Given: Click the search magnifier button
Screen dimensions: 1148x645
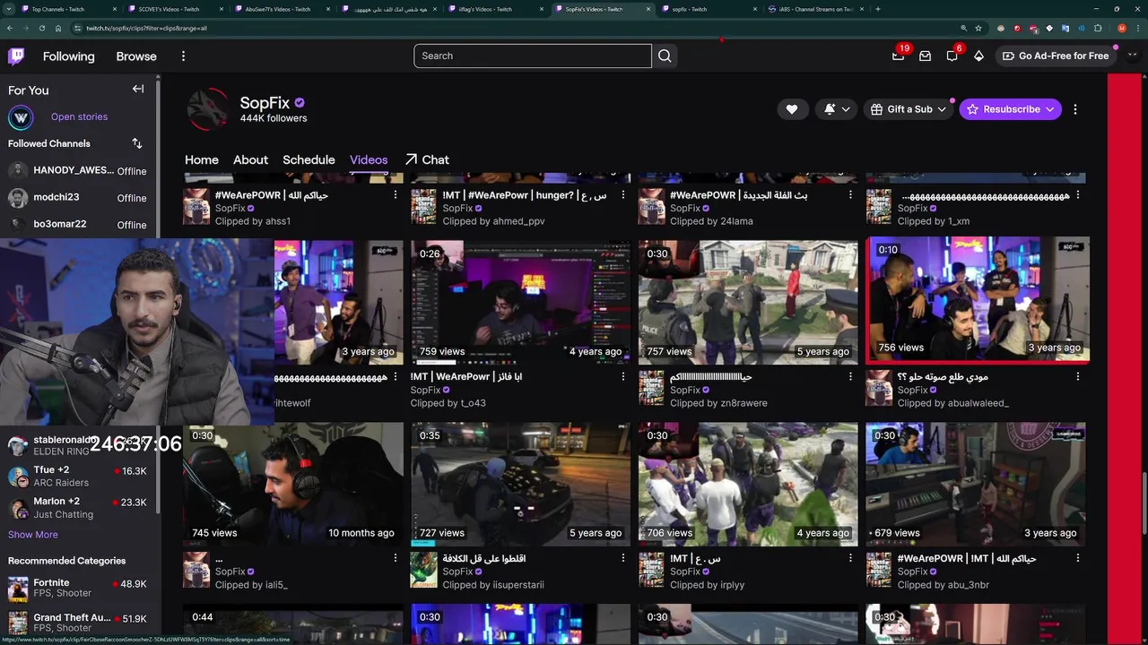Looking at the screenshot, I should tap(665, 56).
